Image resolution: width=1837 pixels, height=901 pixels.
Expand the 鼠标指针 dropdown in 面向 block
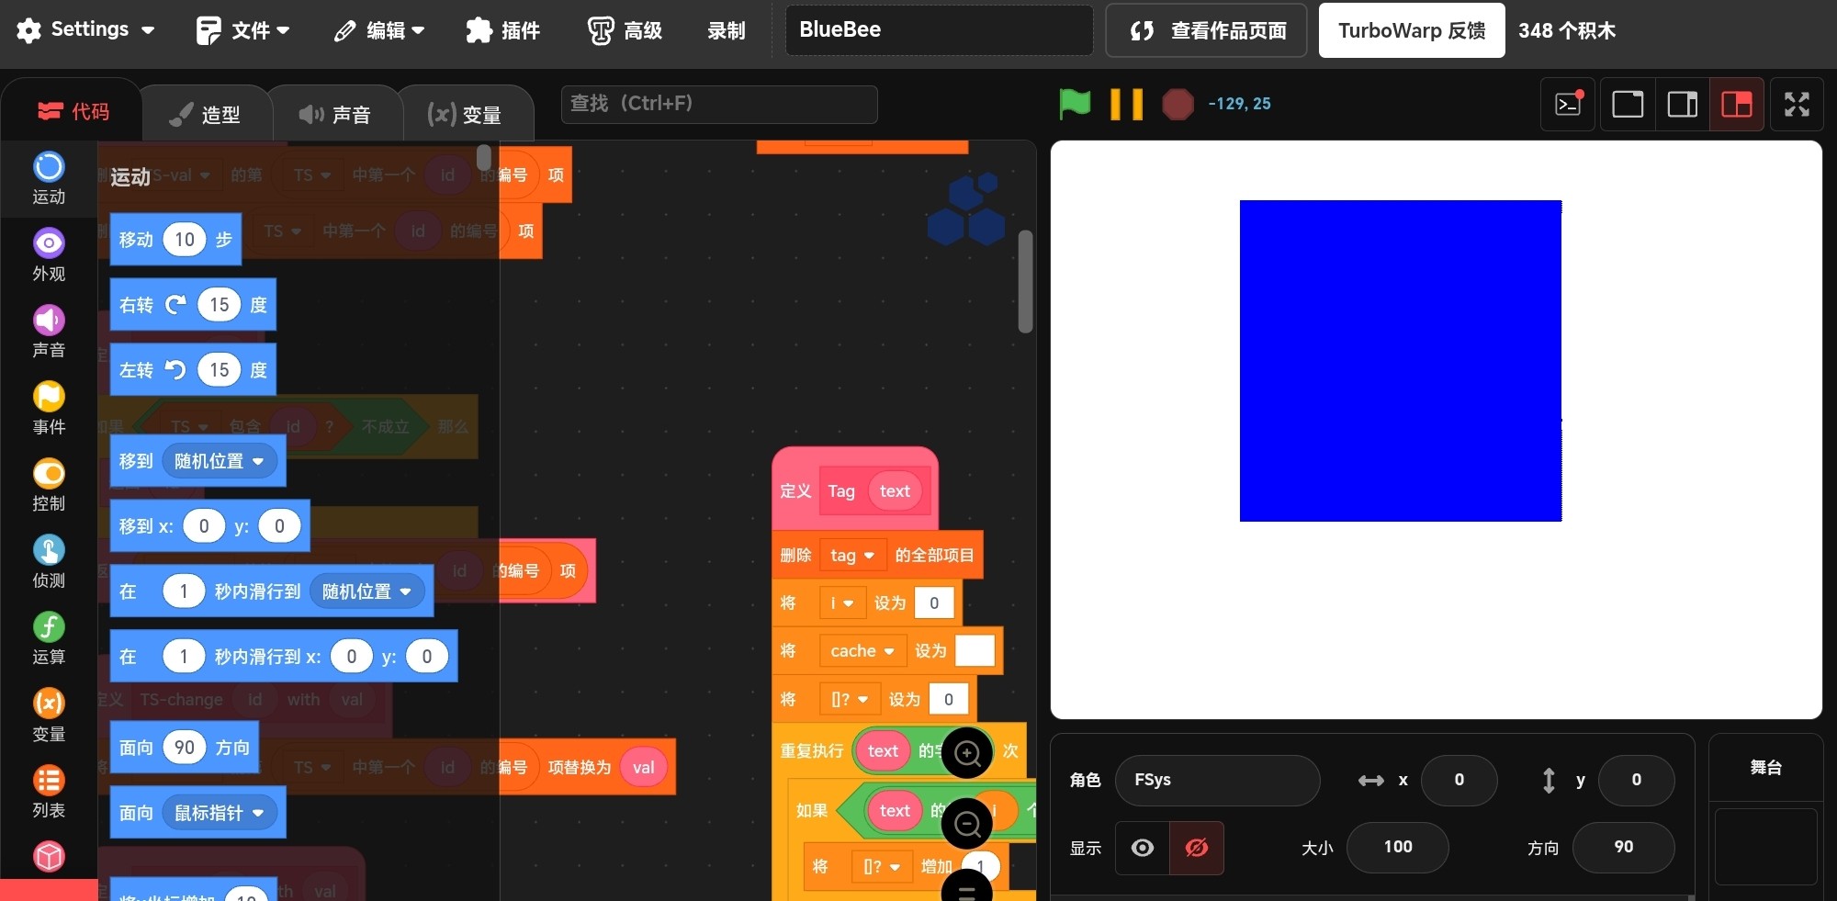point(219,813)
